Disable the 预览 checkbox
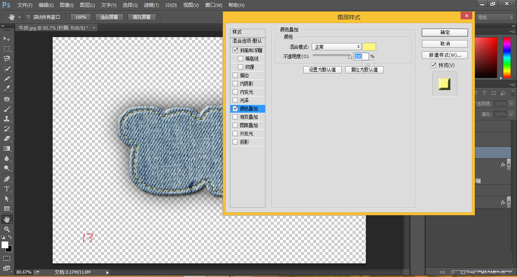Screen dimensions: 517x277 [433, 65]
